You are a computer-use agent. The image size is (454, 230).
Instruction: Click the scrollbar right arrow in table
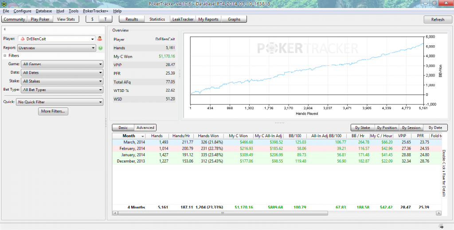(439, 213)
